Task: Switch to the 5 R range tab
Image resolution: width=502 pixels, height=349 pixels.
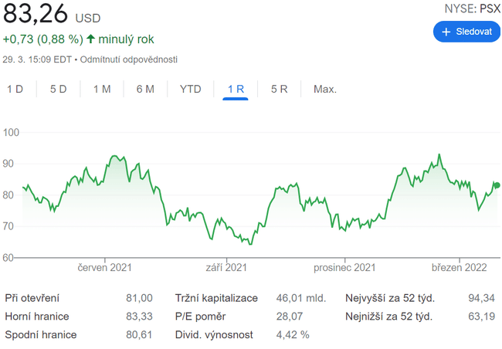Action: click(280, 89)
